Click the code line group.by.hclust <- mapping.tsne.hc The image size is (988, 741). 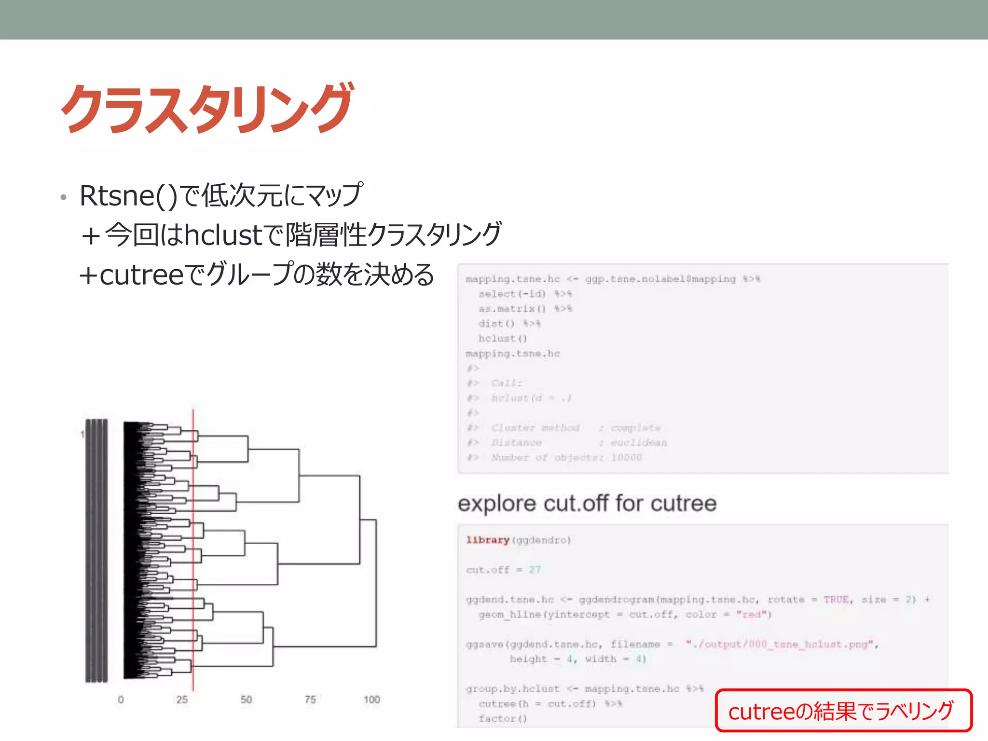(585, 689)
